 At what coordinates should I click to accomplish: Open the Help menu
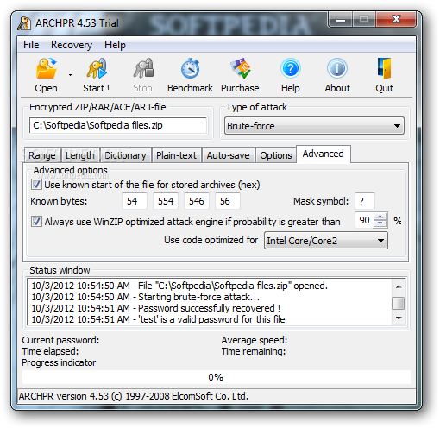tap(115, 45)
